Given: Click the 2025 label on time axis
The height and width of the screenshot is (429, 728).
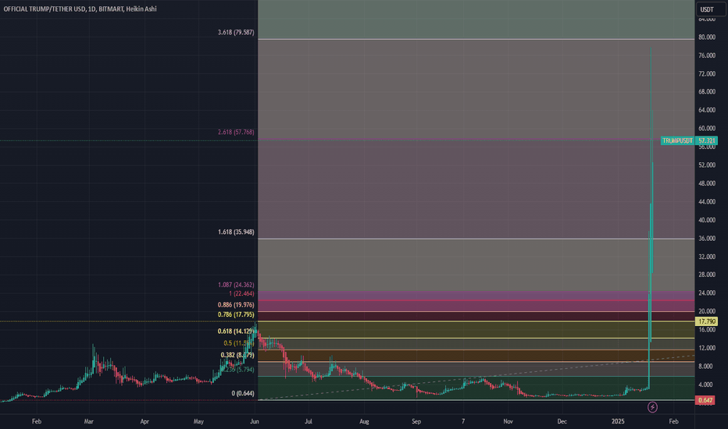Looking at the screenshot, I should [618, 421].
